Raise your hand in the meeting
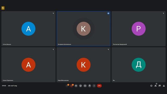Viewport: 167px width, 94px height. point(90,86)
